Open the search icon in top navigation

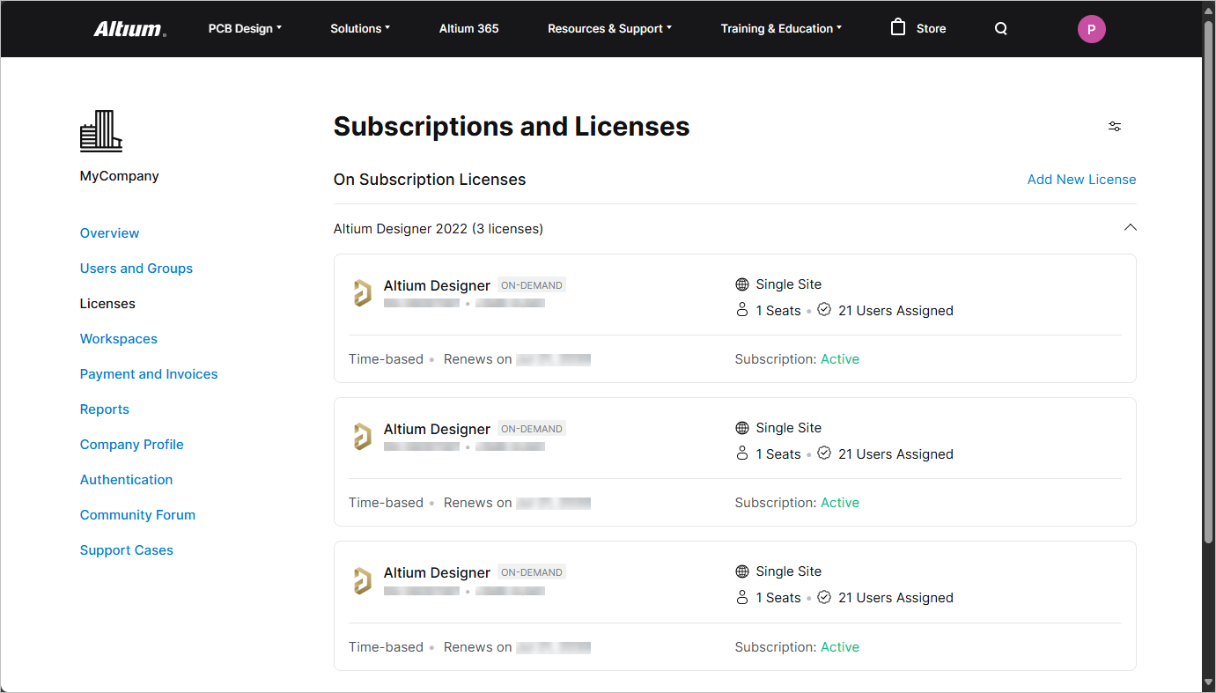(1000, 28)
